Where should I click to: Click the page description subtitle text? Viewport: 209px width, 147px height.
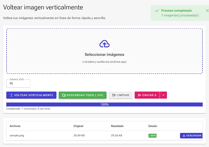(55, 18)
